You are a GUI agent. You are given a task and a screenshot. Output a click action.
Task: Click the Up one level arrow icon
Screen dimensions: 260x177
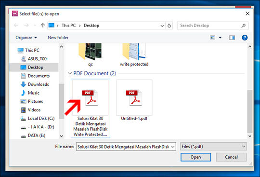pyautogui.click(x=43, y=26)
